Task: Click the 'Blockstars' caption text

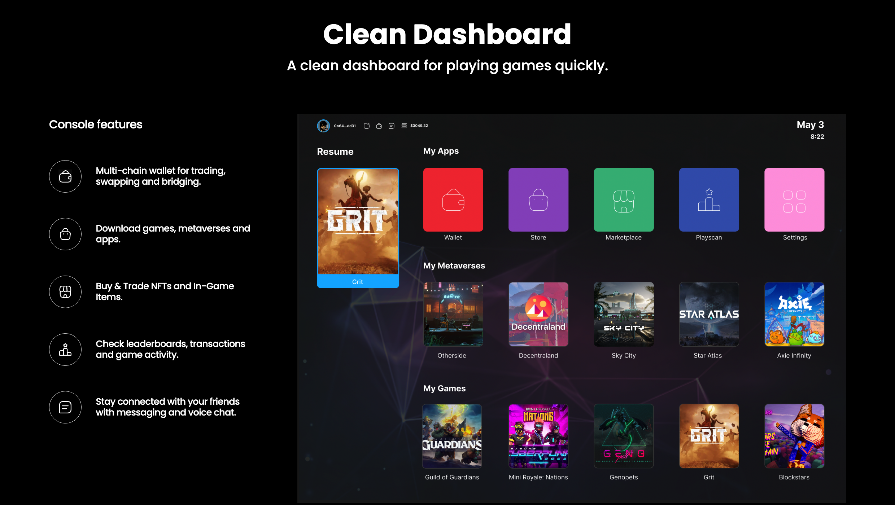Action: tap(794, 477)
